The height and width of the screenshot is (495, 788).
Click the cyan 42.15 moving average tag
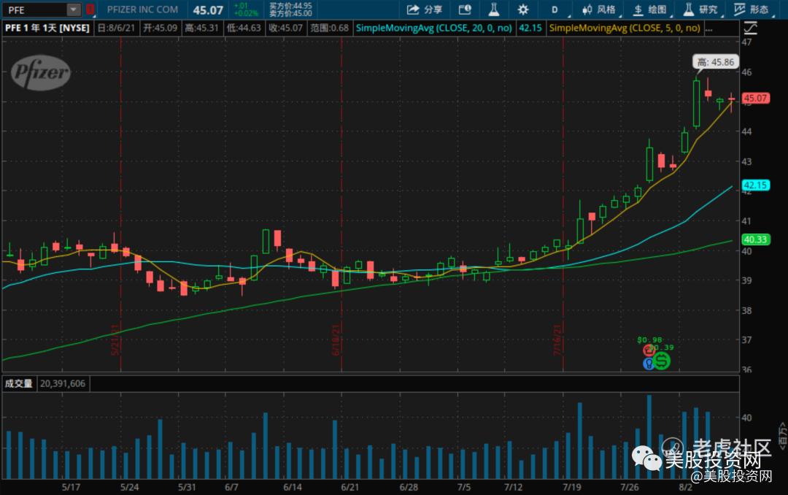click(755, 185)
